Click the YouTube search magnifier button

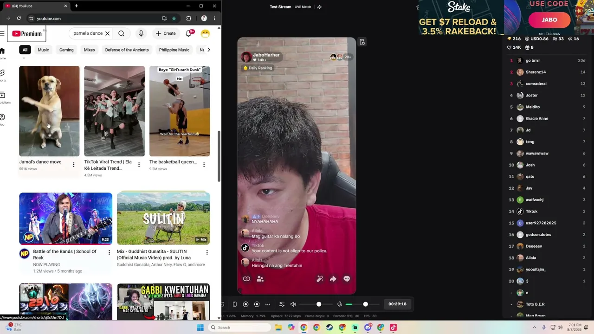pos(121,33)
